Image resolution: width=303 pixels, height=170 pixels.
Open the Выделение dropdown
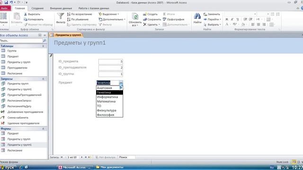coord(108,14)
